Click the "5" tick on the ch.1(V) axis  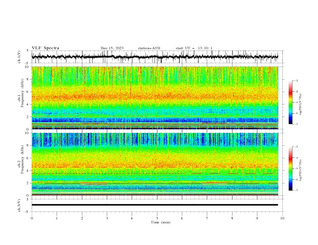coord(28,51)
